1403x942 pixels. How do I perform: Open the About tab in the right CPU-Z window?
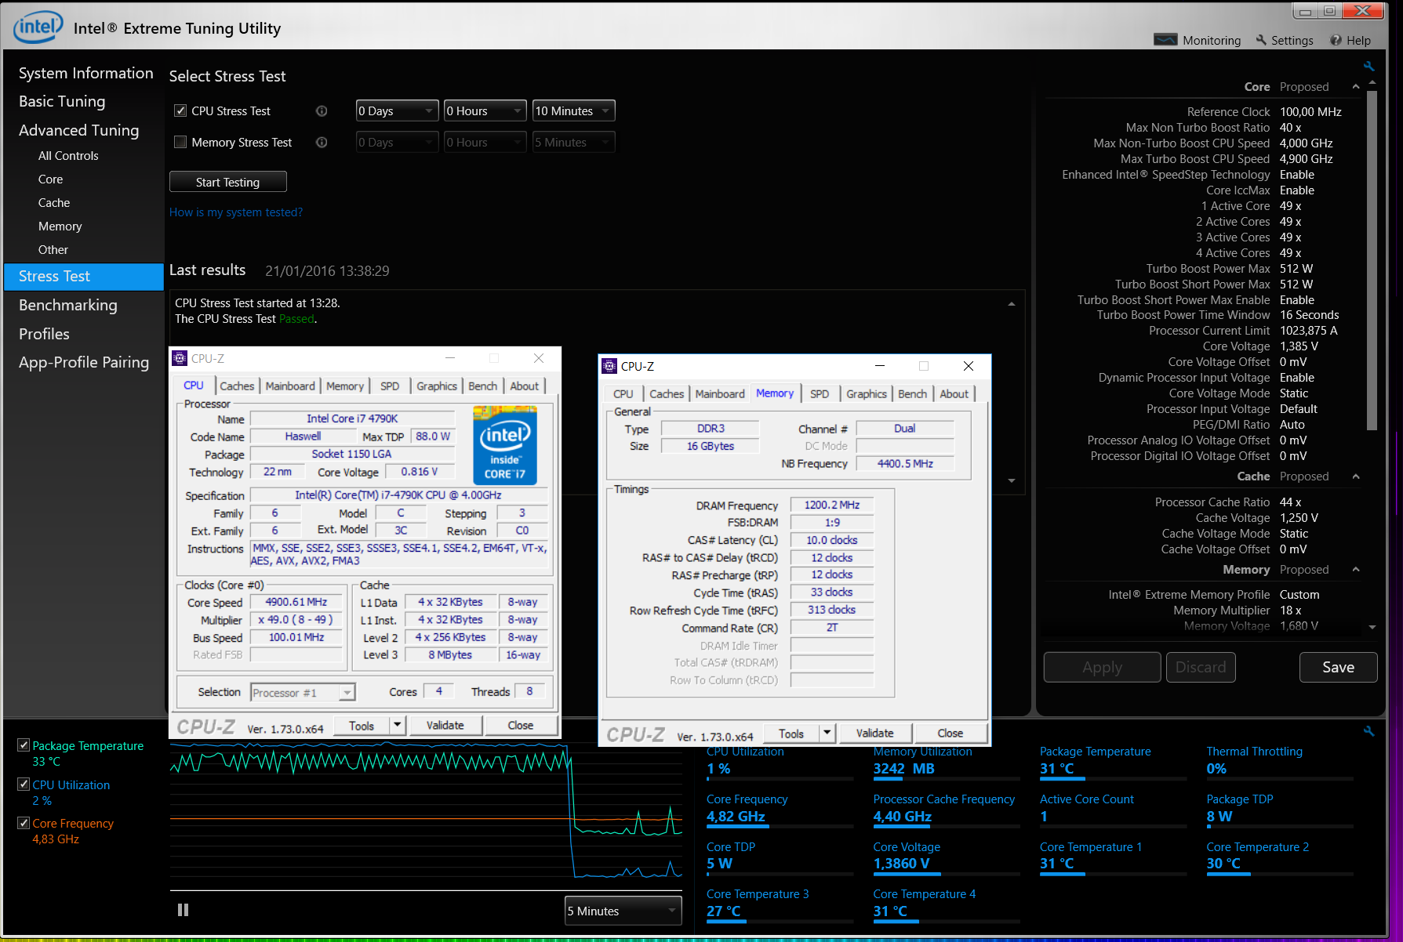(x=954, y=394)
